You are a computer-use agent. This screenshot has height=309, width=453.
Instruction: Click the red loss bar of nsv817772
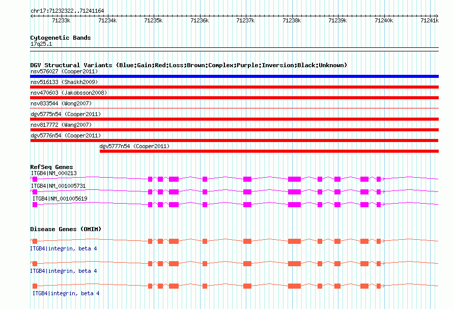(234, 130)
